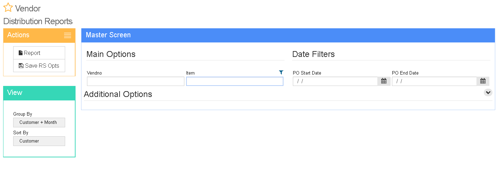Click the PO End Date field
This screenshot has width=498, height=176.
[434, 81]
